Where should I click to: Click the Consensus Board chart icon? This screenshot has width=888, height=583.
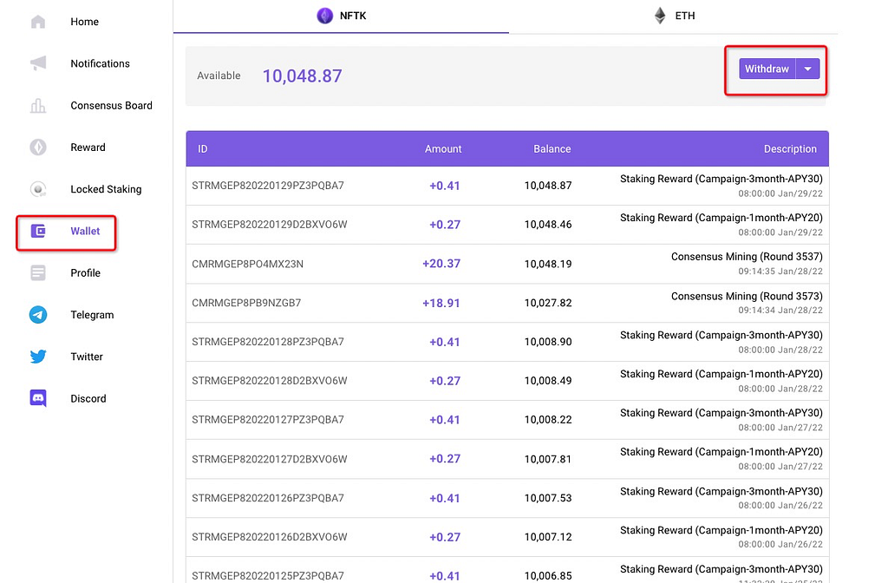tap(38, 105)
